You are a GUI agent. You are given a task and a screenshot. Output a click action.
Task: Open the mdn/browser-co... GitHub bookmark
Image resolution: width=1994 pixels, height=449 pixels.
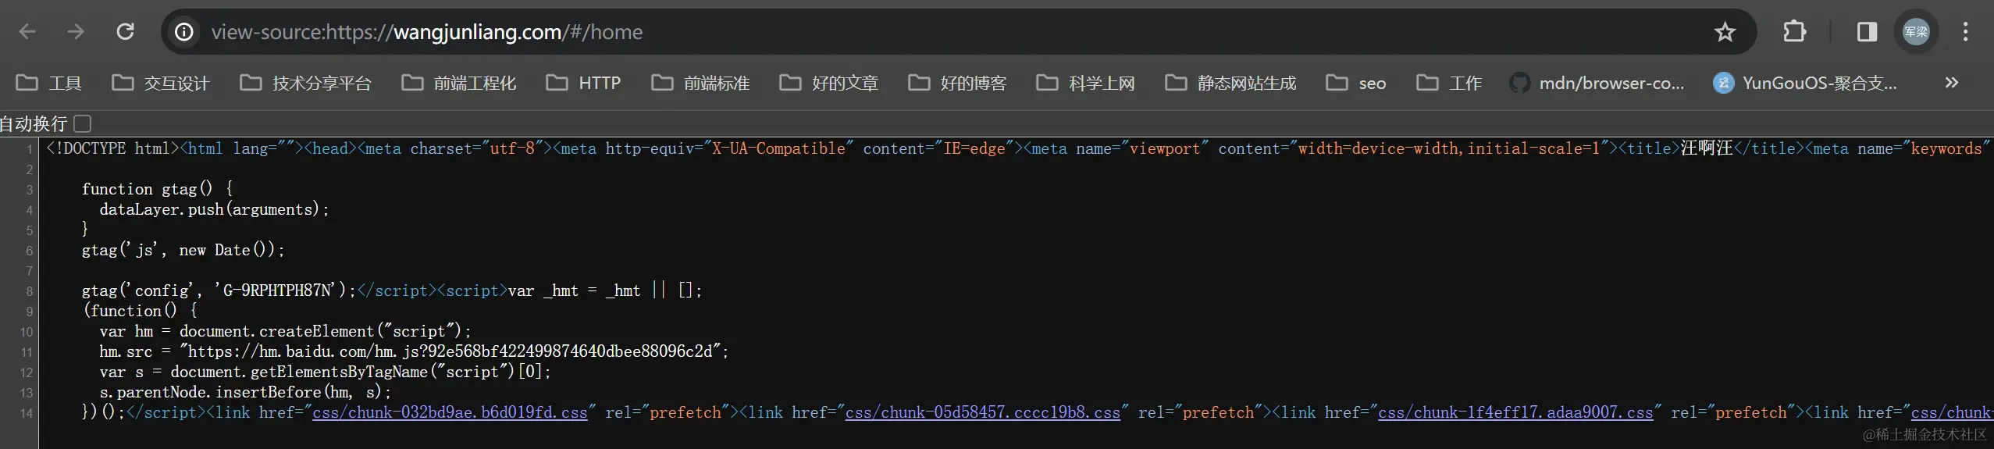1597,83
